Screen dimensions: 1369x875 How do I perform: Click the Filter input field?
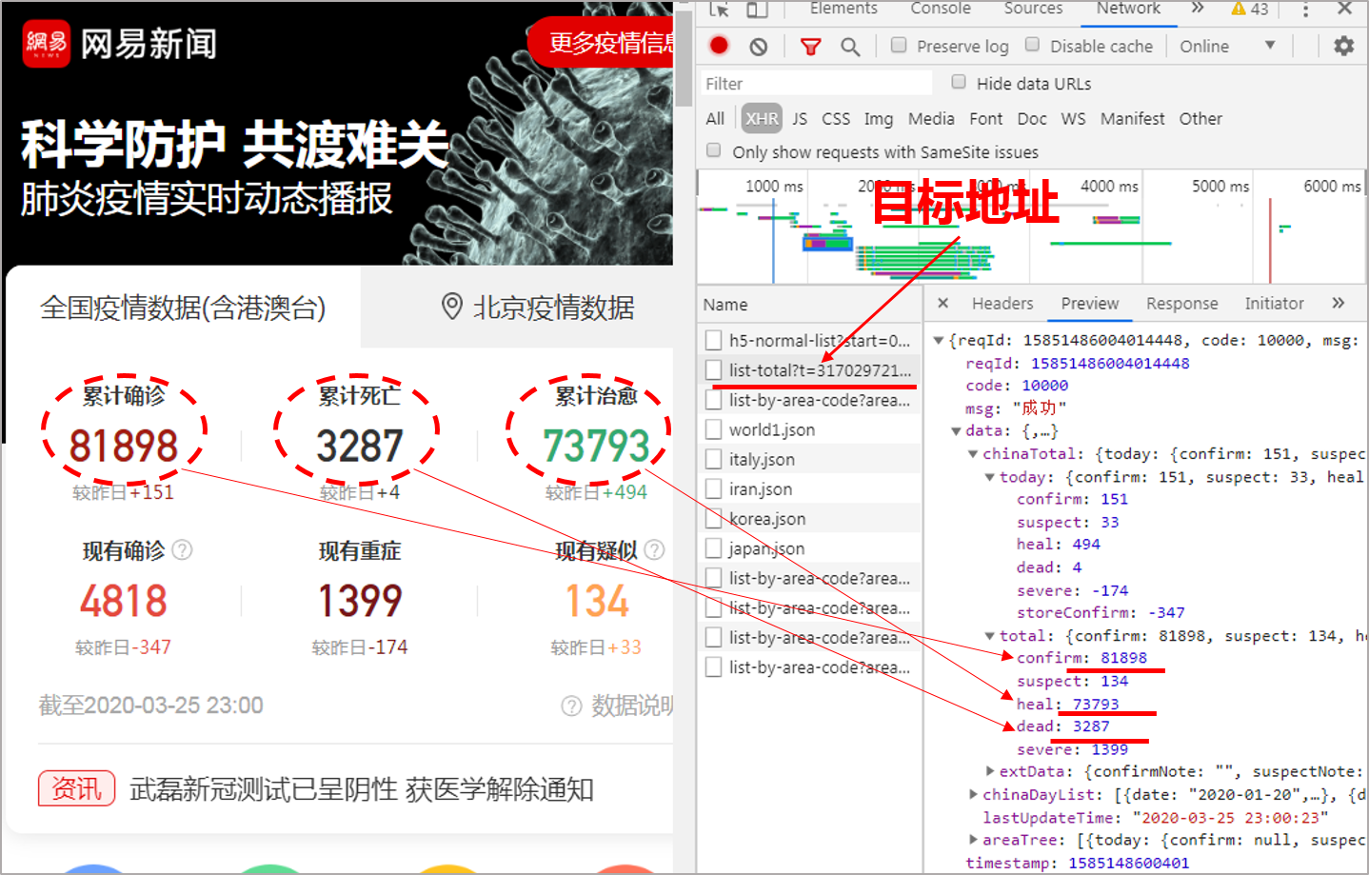[816, 83]
